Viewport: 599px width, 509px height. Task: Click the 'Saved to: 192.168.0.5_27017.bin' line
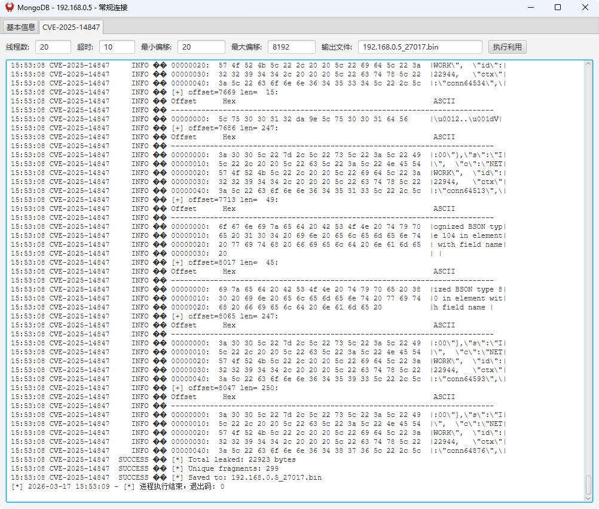[x=166, y=477]
